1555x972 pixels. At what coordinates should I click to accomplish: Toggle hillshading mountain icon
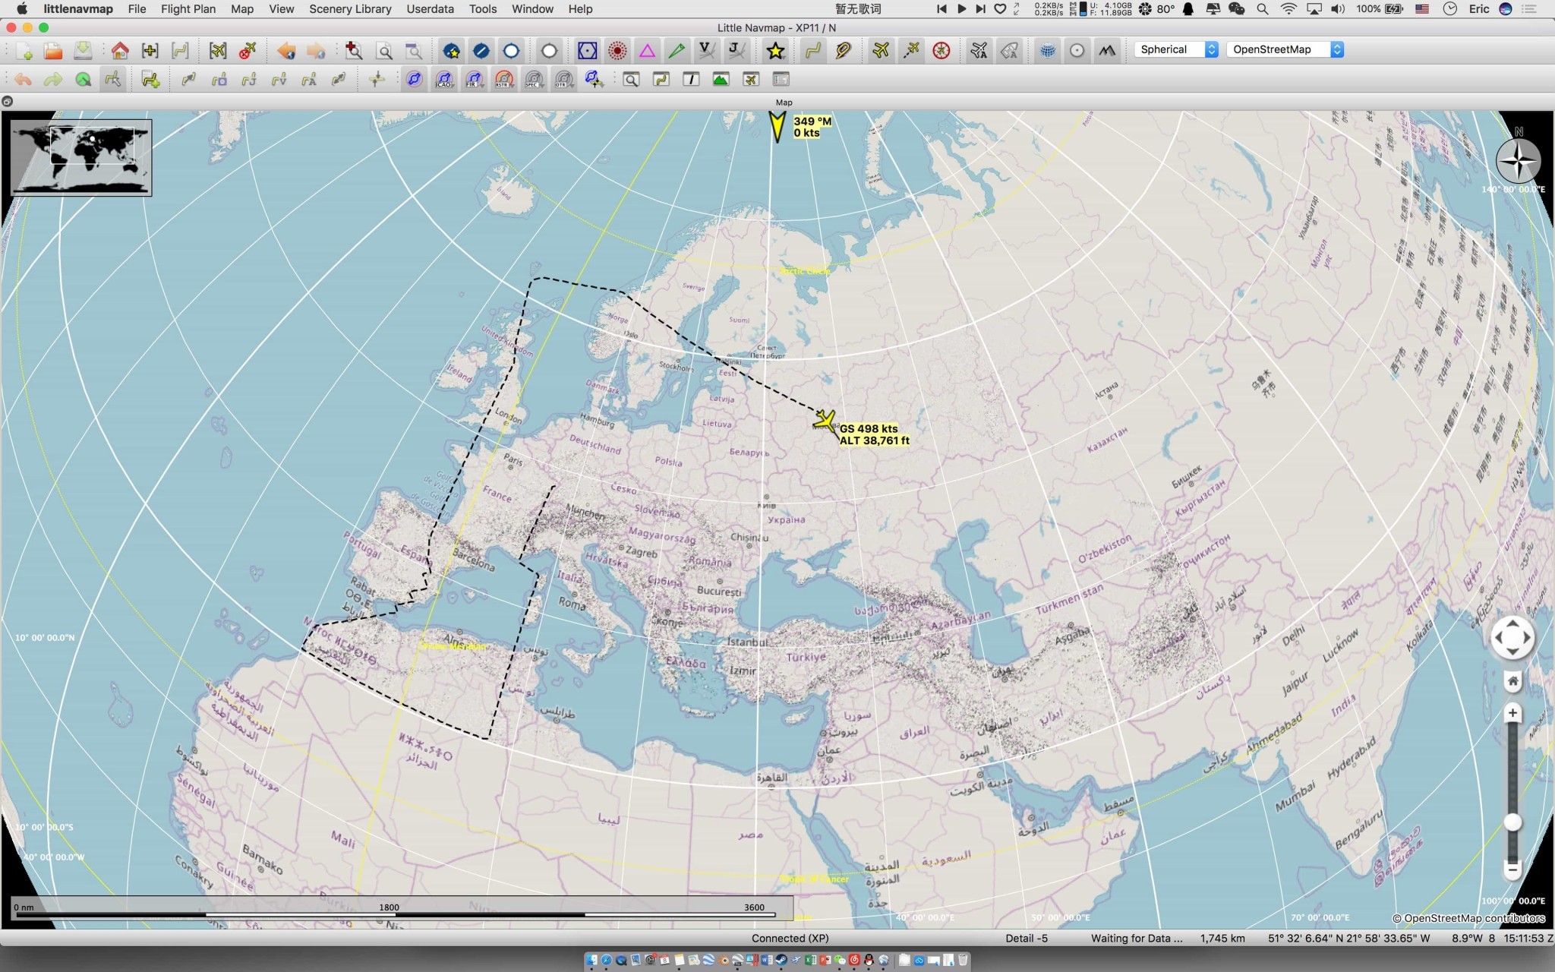1107,51
